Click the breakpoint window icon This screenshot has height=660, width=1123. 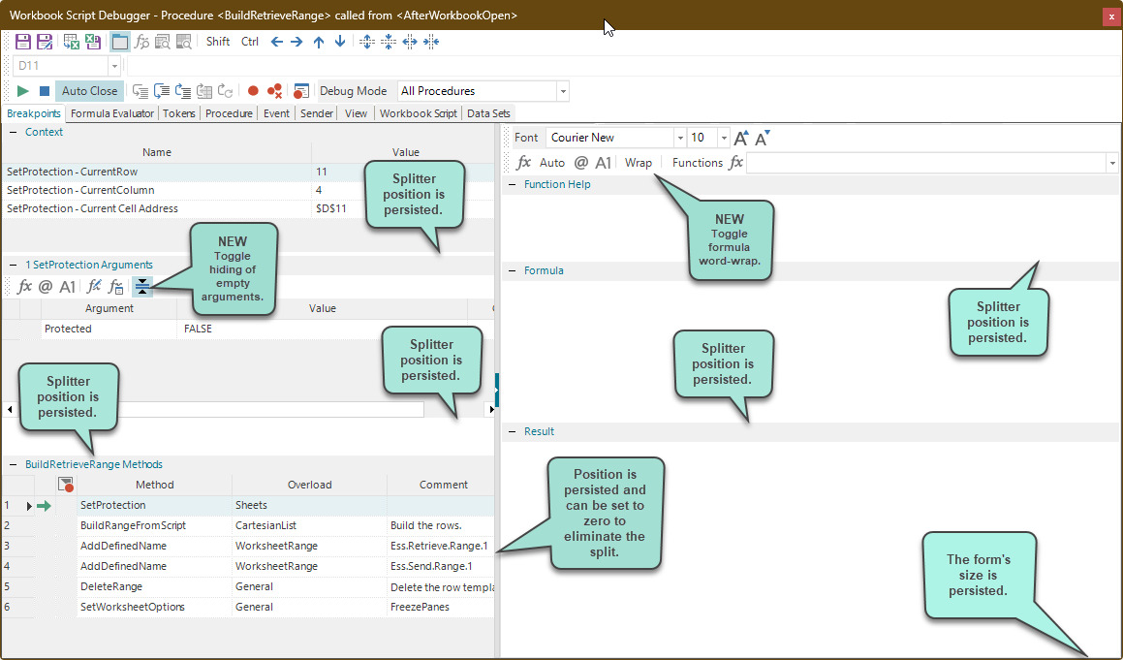tap(301, 91)
